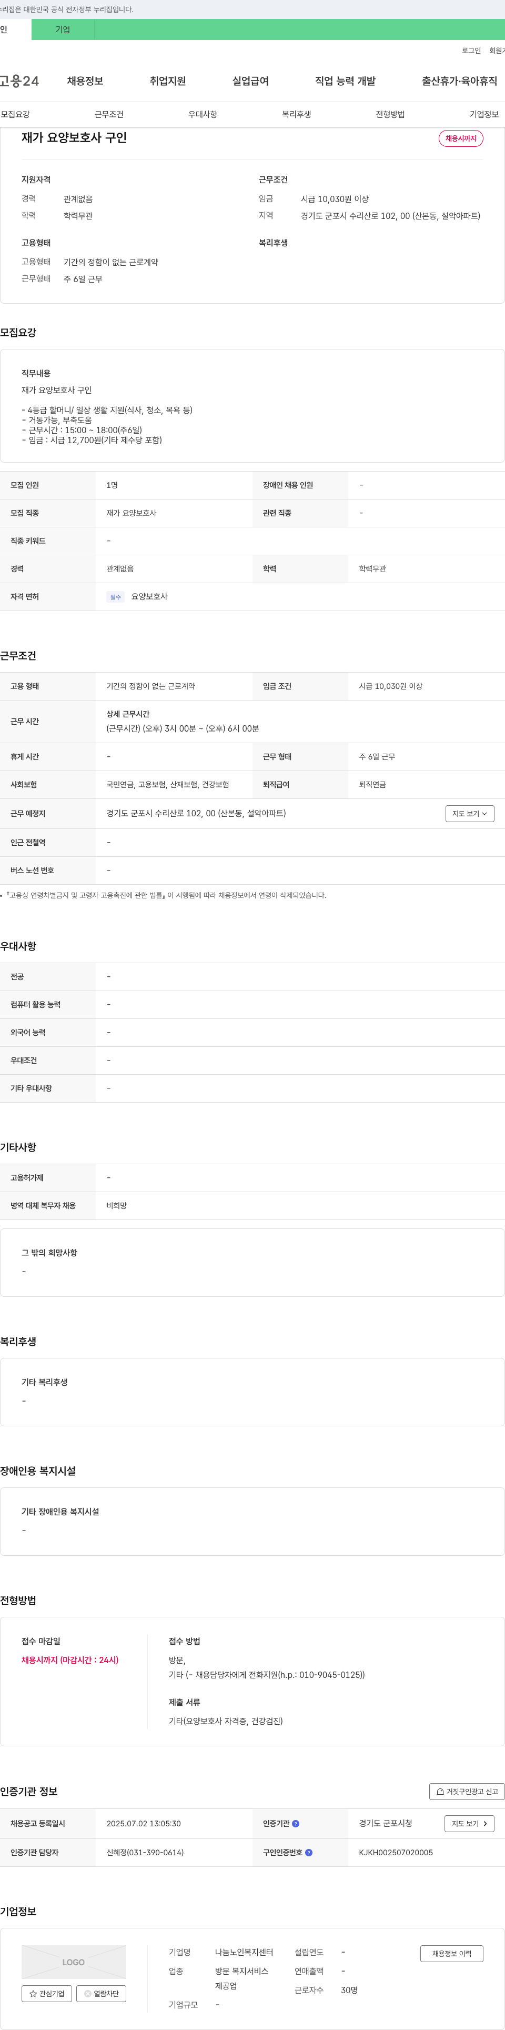
Task: Click the 인증기관 help question icon
Action: (x=296, y=1824)
